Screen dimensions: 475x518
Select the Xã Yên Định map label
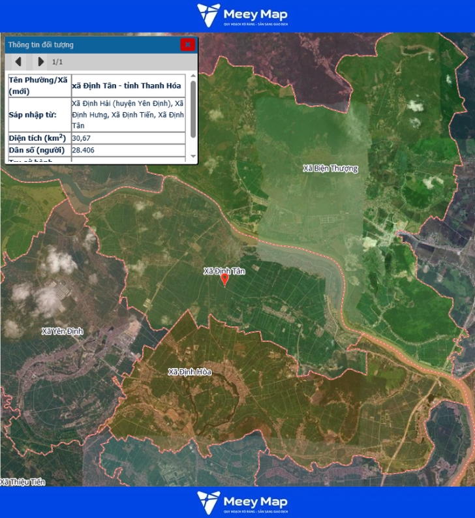[x=62, y=331]
